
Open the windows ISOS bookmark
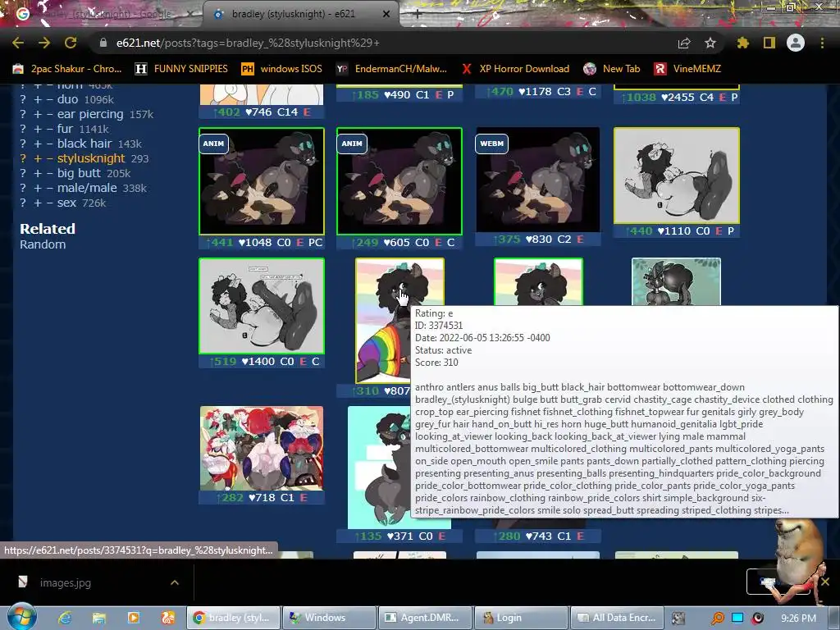pos(282,69)
